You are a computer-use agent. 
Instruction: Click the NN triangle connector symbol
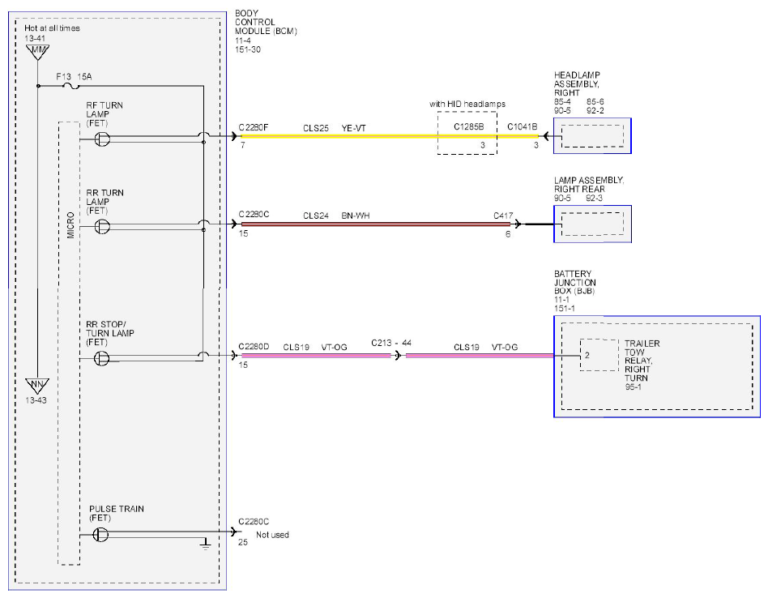[37, 386]
